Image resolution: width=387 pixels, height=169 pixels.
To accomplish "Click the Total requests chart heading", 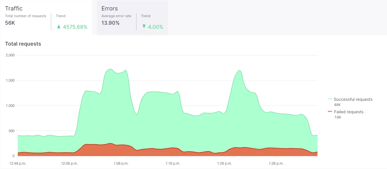I will coord(23,44).
